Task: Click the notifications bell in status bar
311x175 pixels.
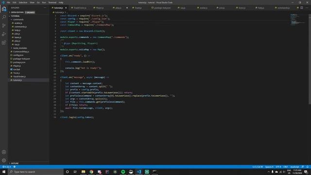Action: pos(308,167)
